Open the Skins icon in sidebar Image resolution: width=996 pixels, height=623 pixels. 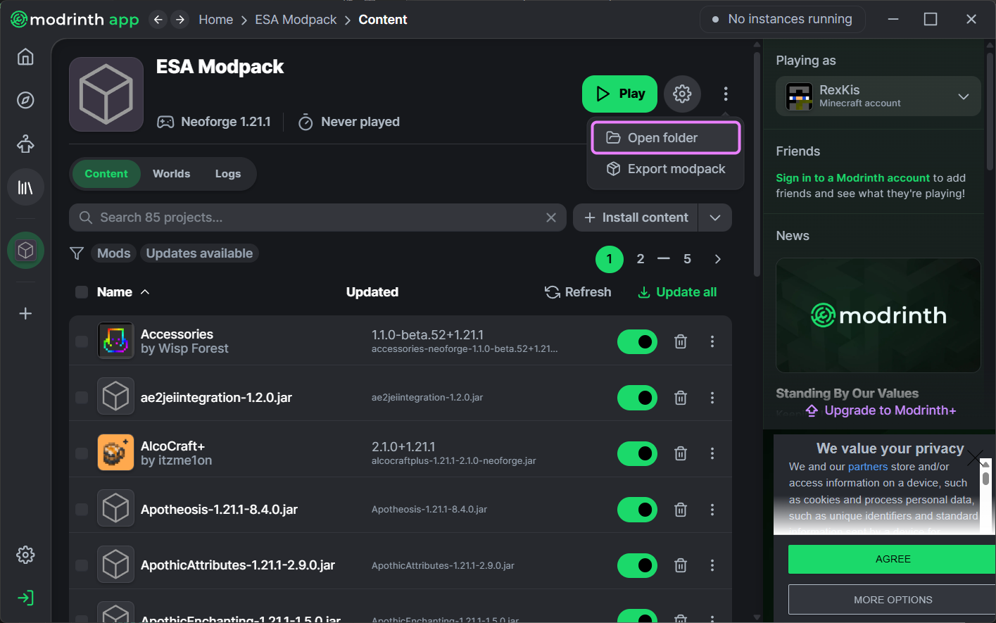coord(25,144)
